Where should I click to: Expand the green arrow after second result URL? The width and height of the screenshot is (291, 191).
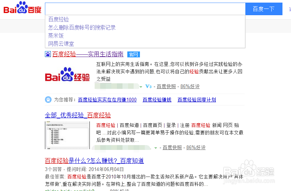click(x=156, y=148)
